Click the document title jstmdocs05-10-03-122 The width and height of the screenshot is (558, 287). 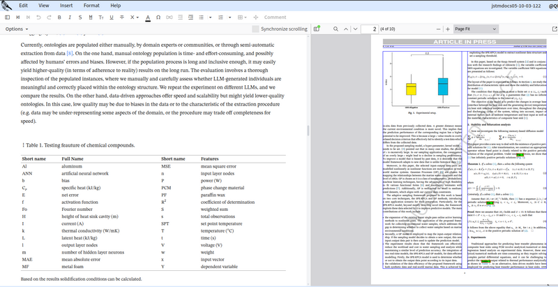tap(516, 6)
